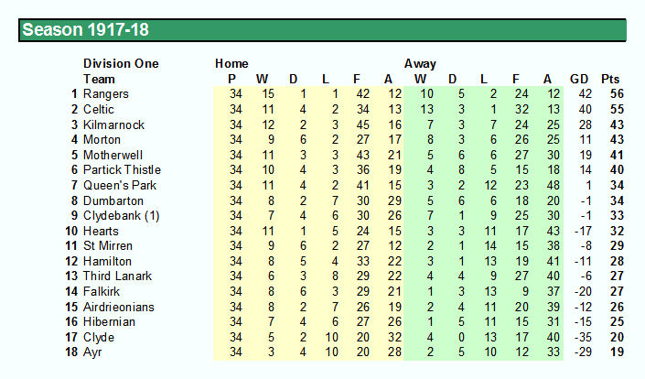This screenshot has width=645, height=379.
Task: Click the Queen's Park team cell
Action: [120, 185]
